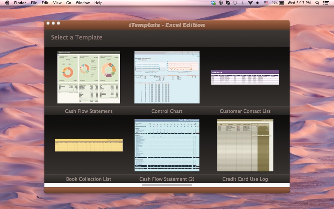Image resolution: width=334 pixels, height=209 pixels.
Task: Click the Cash Flow Statement label
Action: [89, 111]
